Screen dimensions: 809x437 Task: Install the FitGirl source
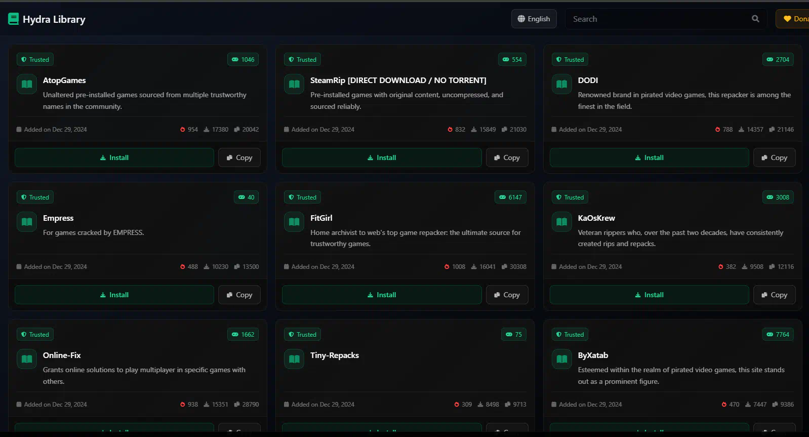382,295
